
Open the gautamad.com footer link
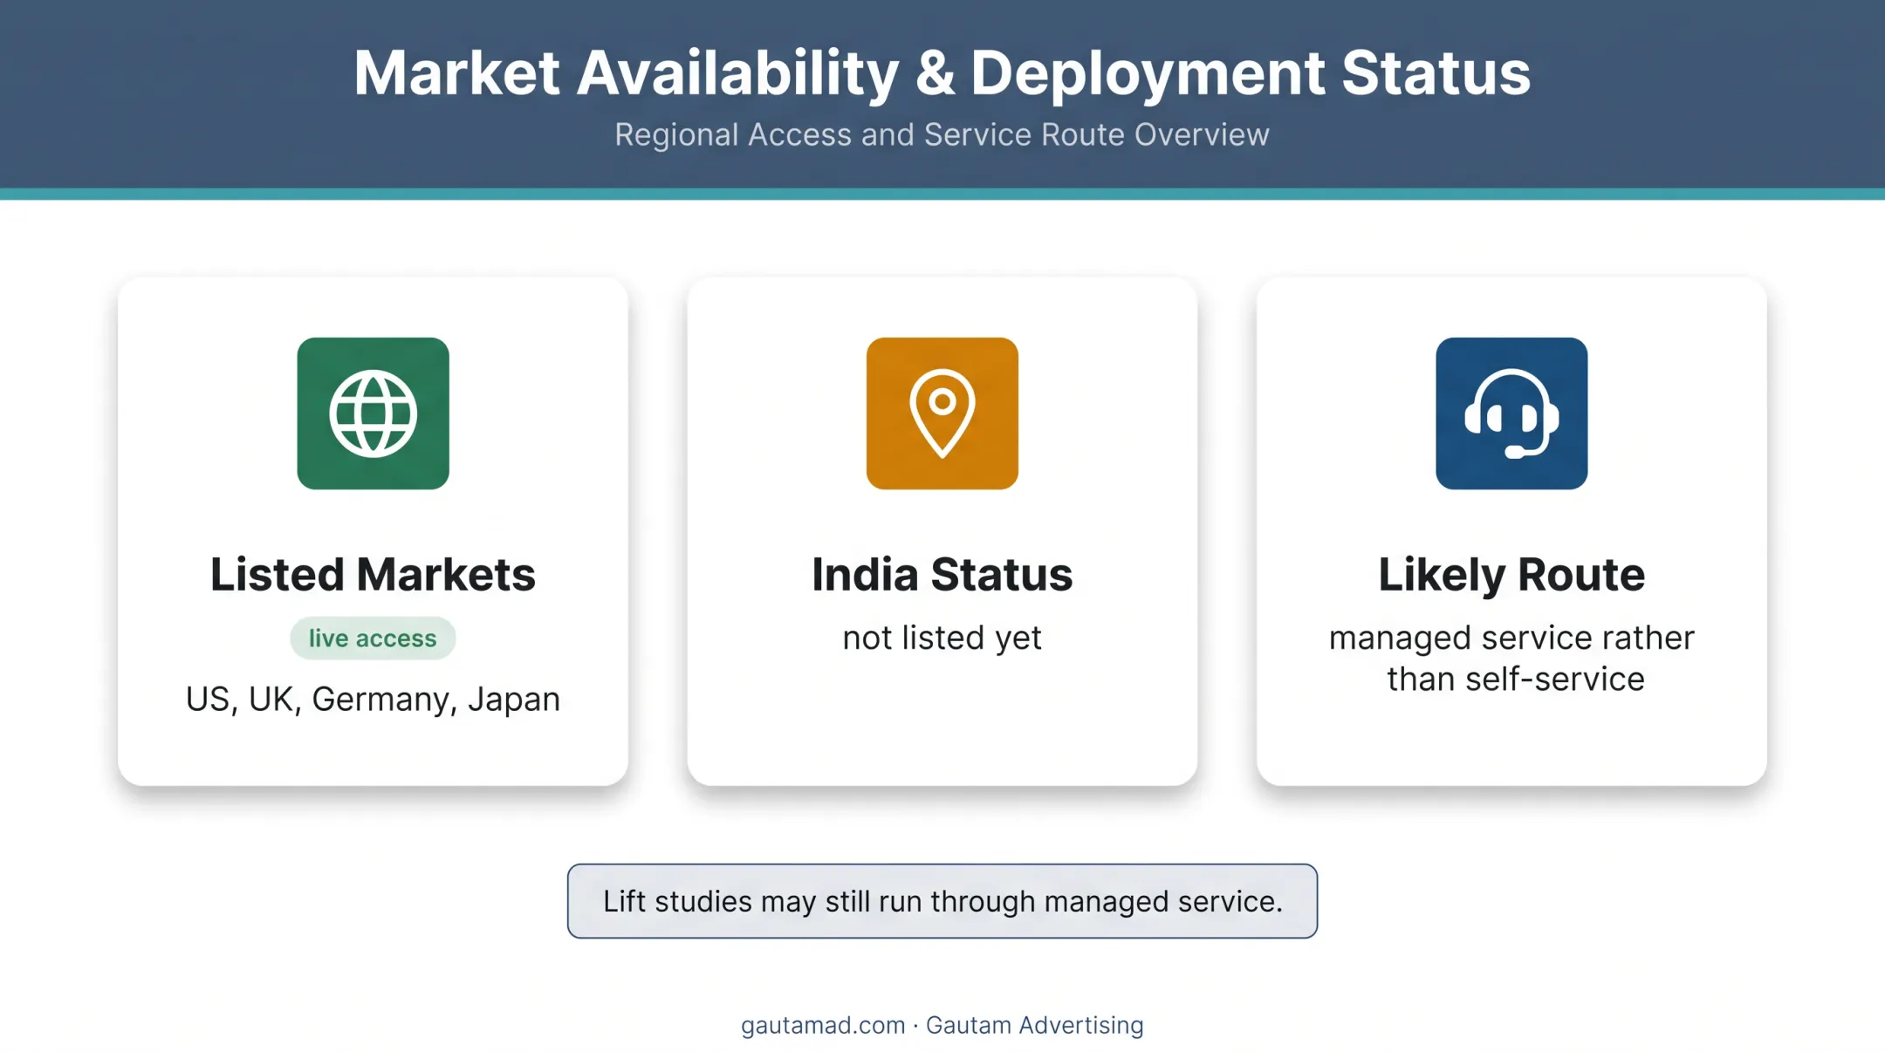(x=823, y=1025)
